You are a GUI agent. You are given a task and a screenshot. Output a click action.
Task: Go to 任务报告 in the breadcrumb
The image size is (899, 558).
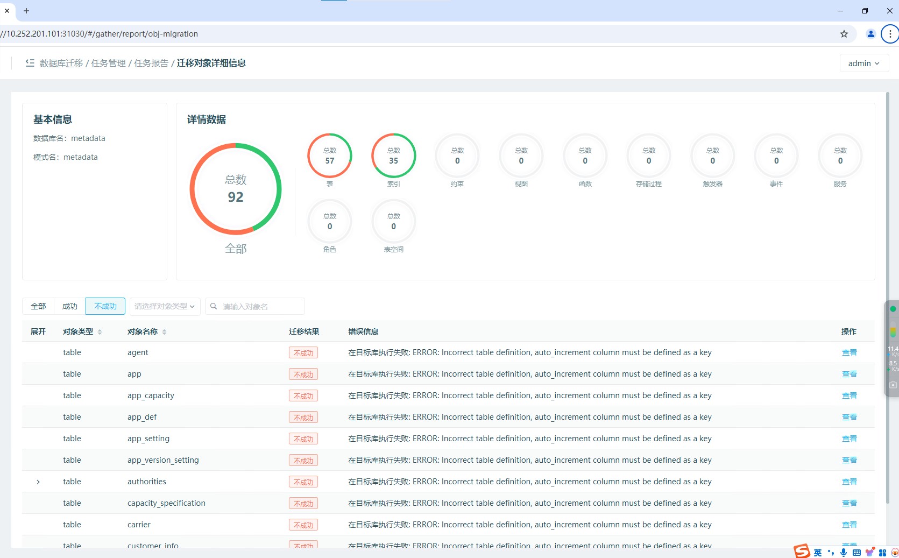point(151,63)
